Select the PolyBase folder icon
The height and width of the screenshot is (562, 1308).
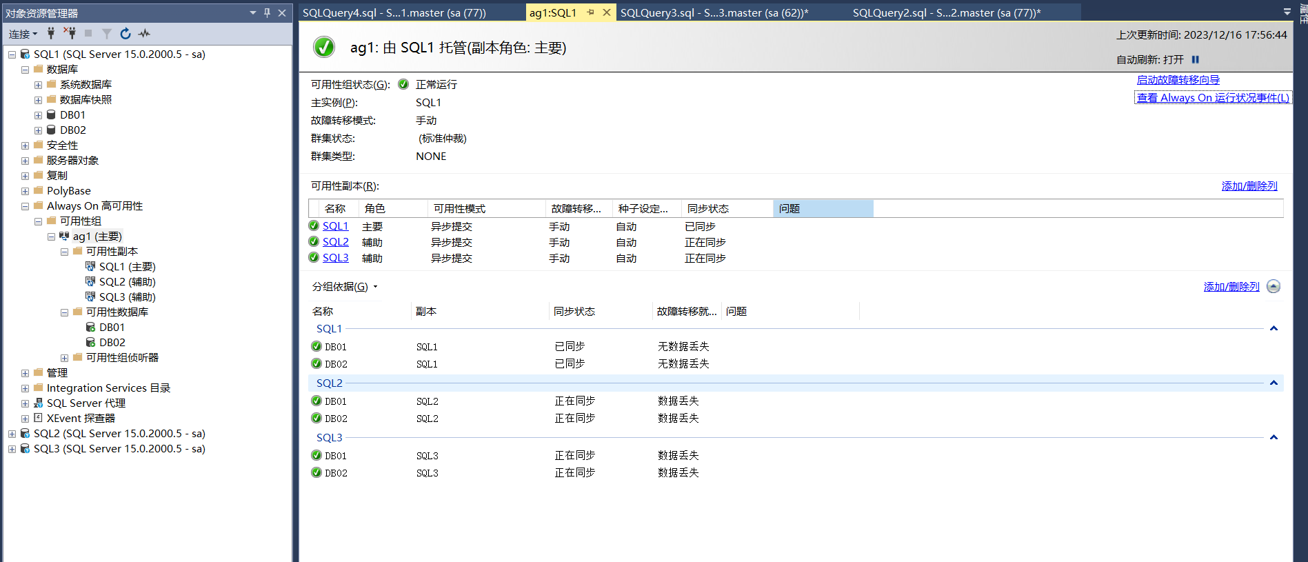click(x=38, y=190)
